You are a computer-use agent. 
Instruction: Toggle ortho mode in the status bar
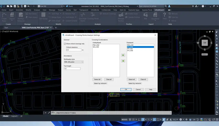[x=139, y=119]
